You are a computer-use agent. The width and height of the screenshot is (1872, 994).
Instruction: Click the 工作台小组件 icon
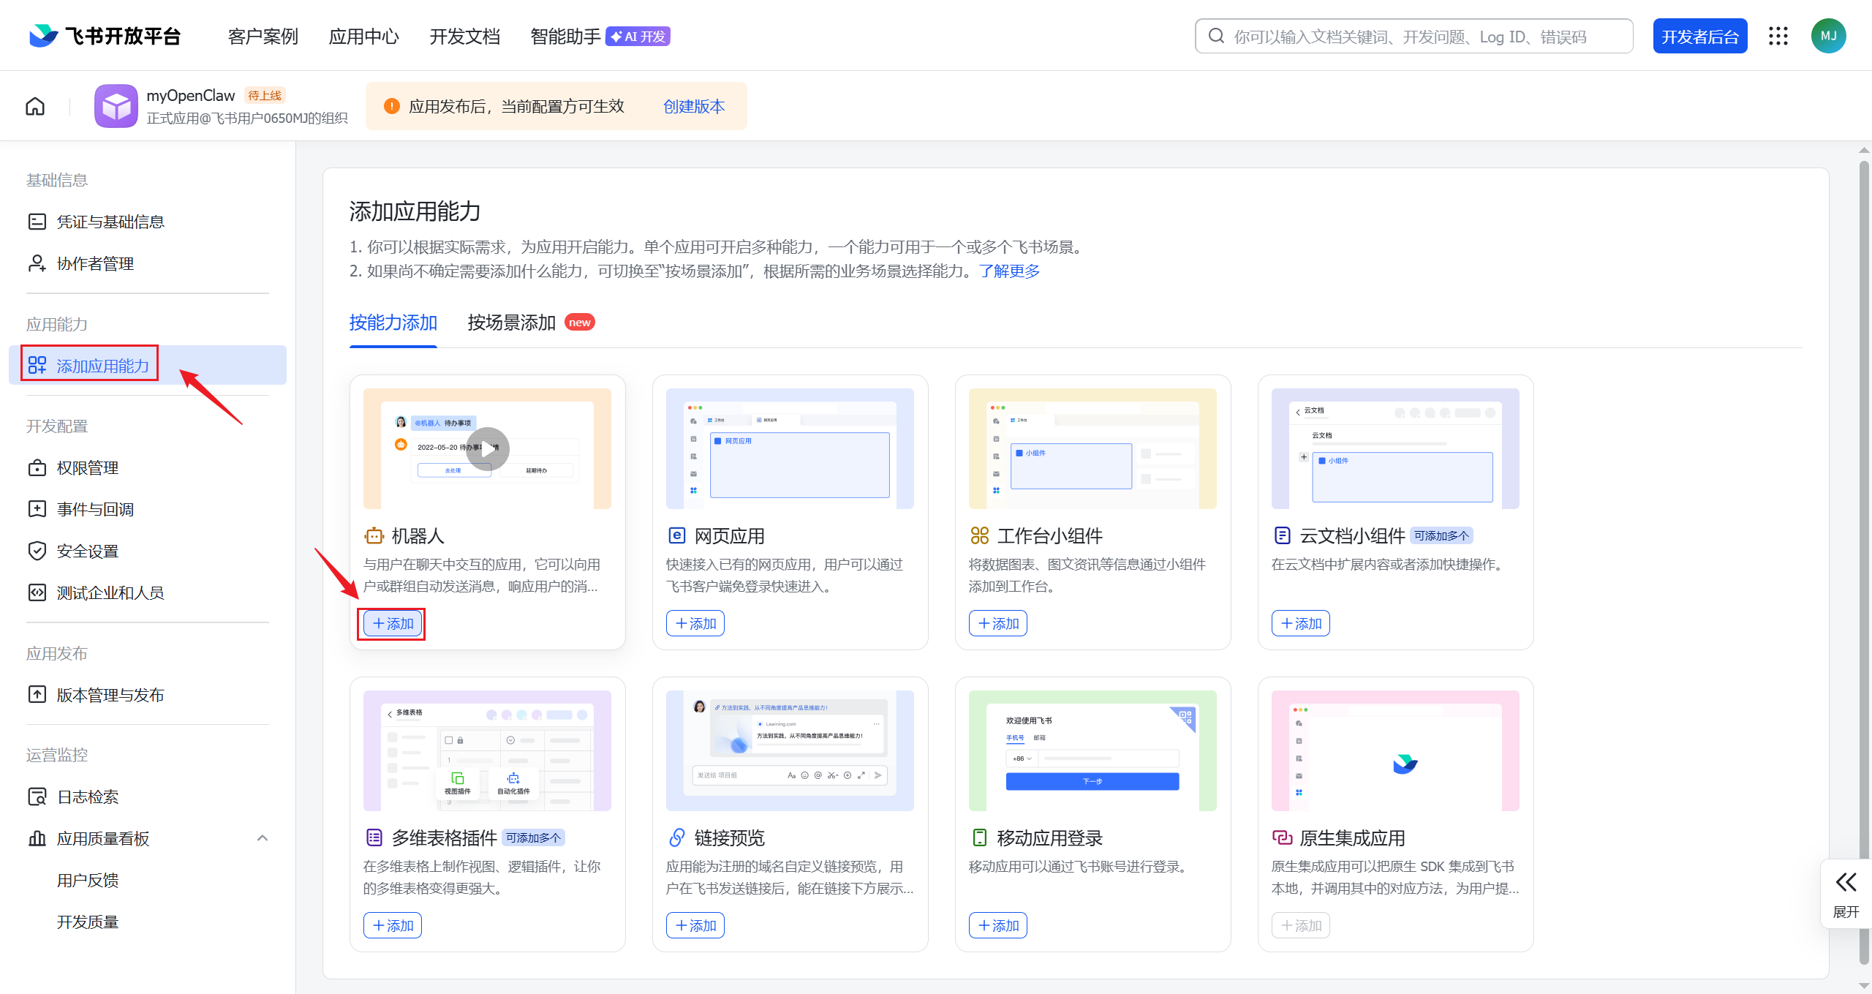[x=980, y=535]
